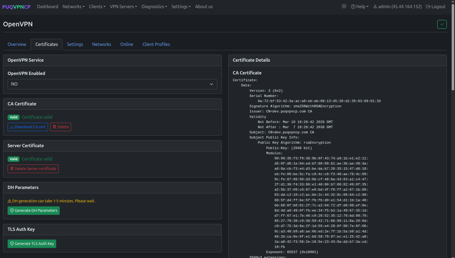Click the Valid badge under CA Certificate
Image resolution: width=455 pixels, height=258 pixels.
14,117
